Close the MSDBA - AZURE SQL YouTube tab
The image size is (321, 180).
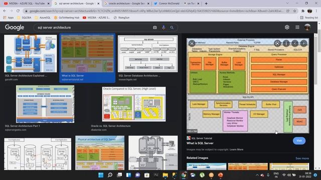click(x=49, y=3)
